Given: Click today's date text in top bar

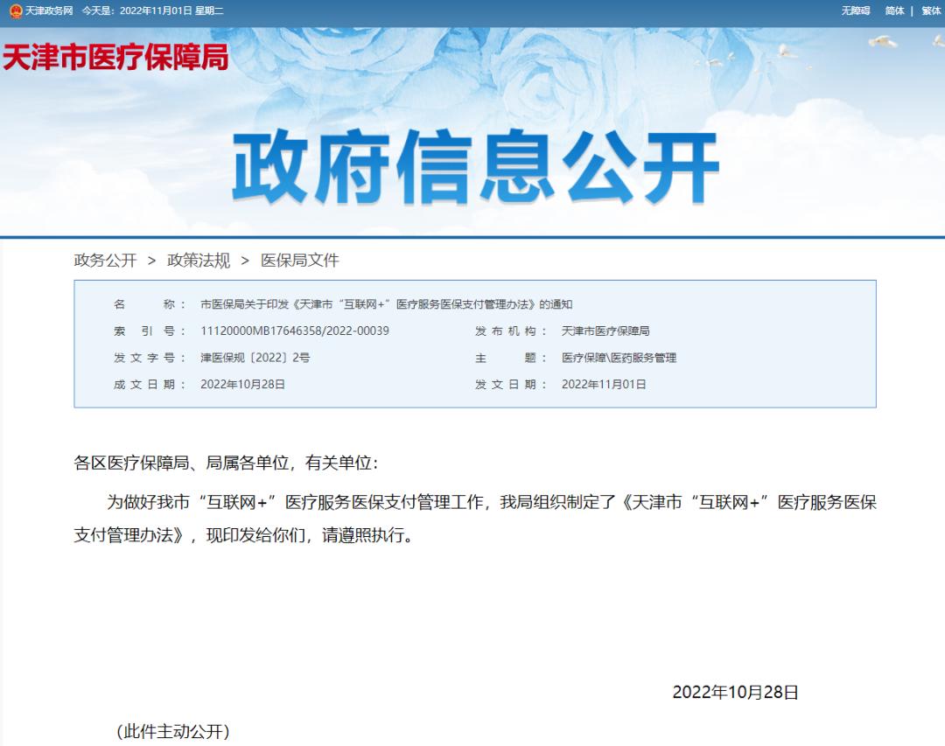Looking at the screenshot, I should [152, 10].
